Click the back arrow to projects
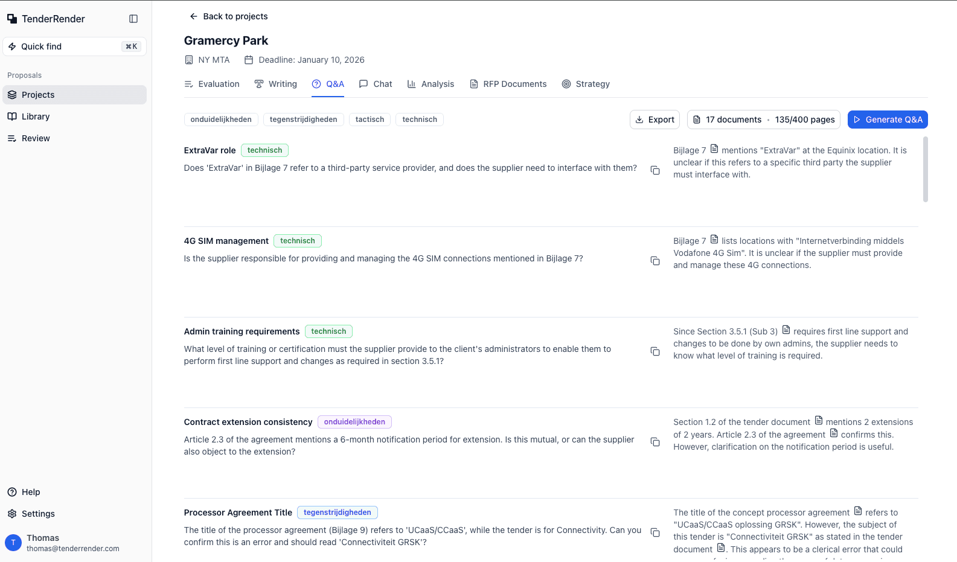The image size is (957, 562). (194, 16)
